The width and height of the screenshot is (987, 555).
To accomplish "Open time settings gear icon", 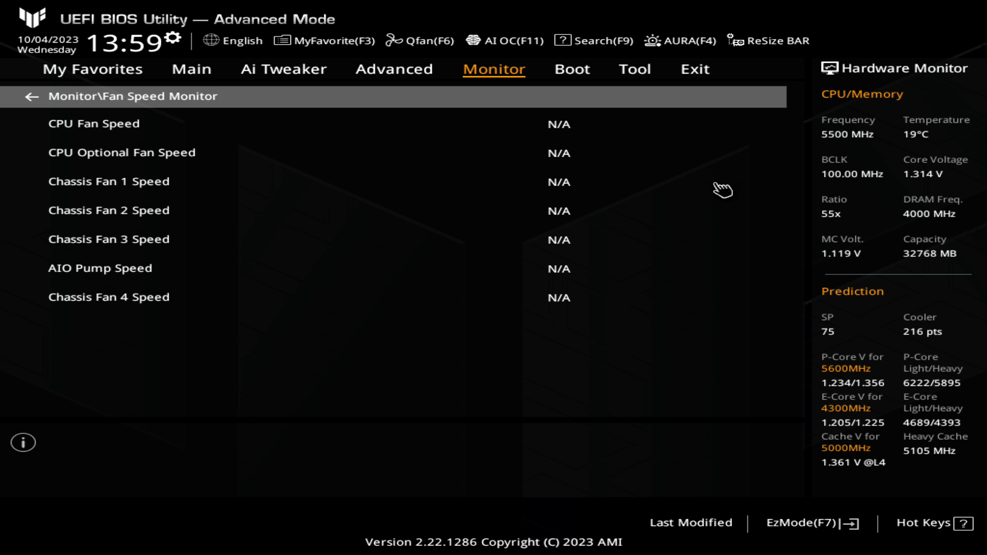I will click(173, 38).
